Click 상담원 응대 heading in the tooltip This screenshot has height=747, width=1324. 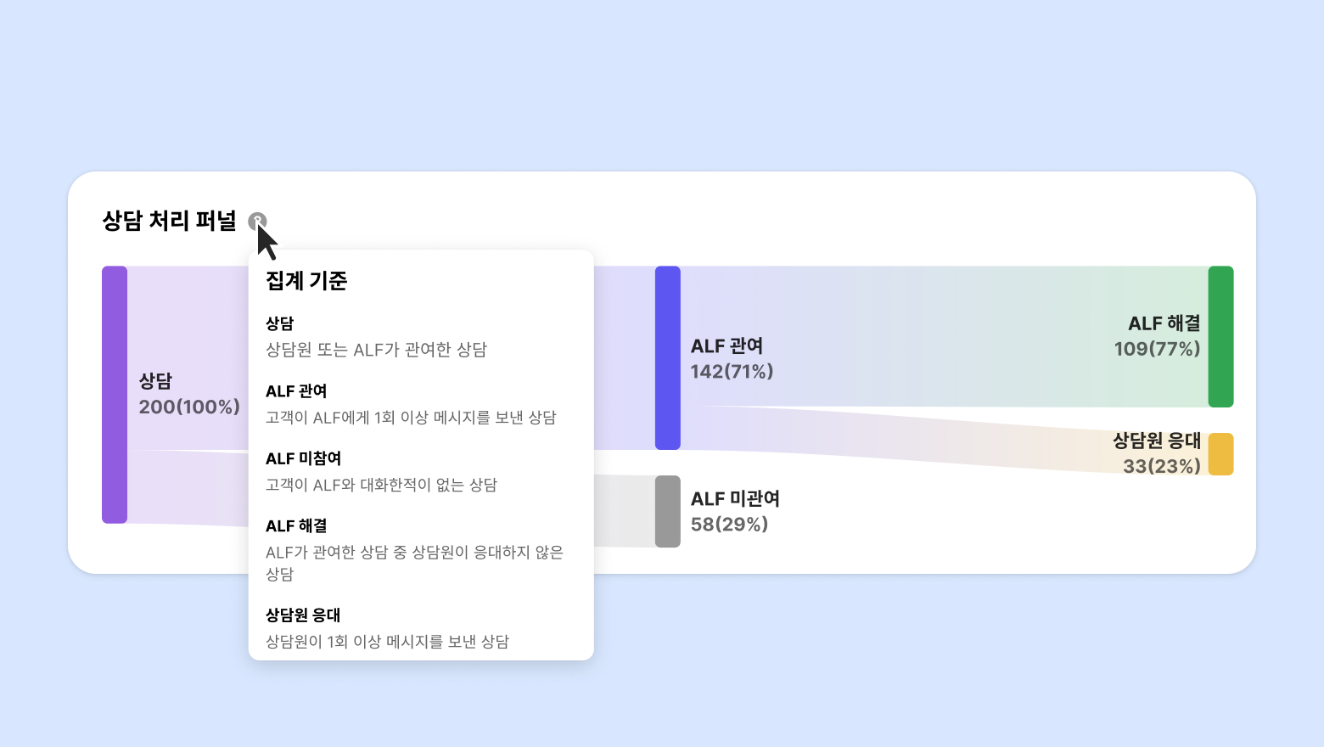click(303, 615)
